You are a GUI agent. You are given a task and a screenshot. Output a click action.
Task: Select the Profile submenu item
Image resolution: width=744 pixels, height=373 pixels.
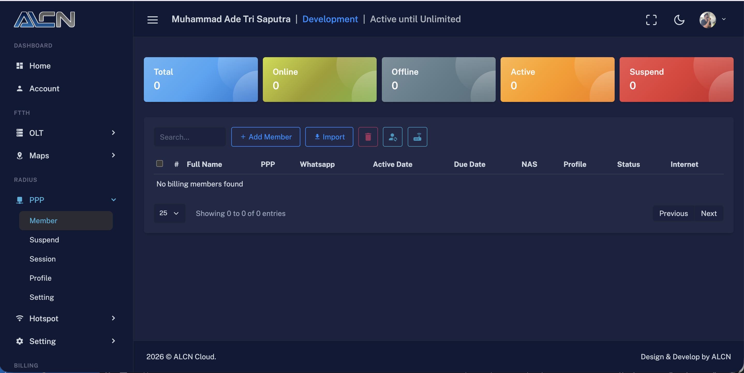[x=40, y=278]
